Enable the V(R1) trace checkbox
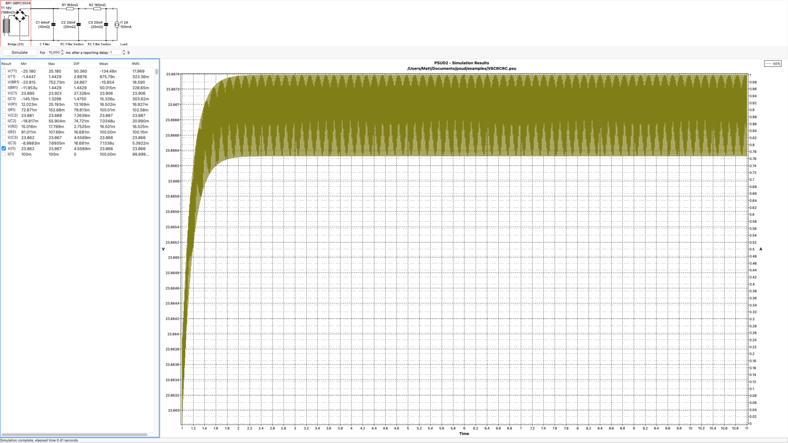 coord(4,104)
